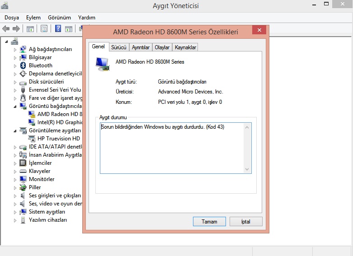The image size is (353, 256).
Task: Expand the İnsan Arabirim Aygıtları node
Action: coord(15,155)
